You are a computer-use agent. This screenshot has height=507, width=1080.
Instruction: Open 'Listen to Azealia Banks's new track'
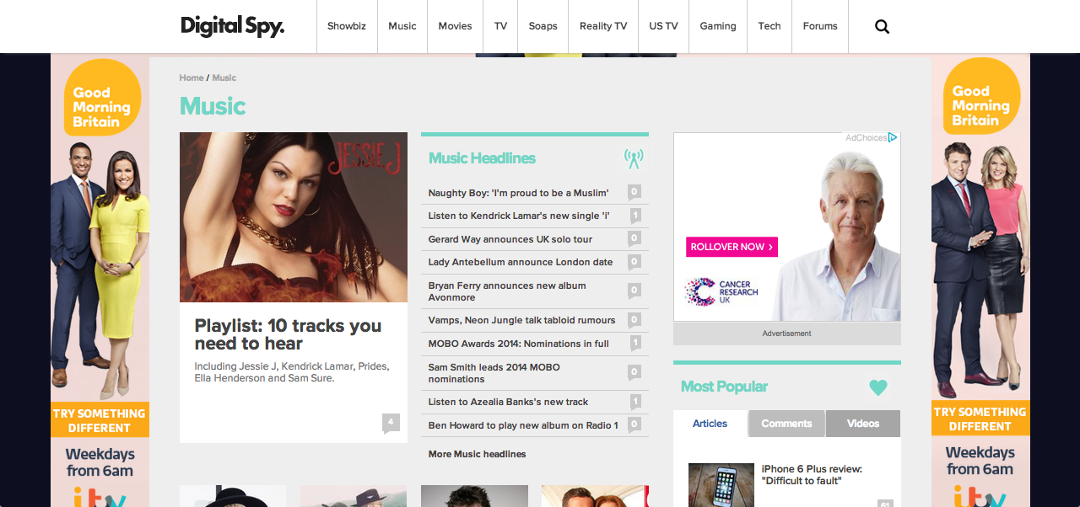point(508,402)
